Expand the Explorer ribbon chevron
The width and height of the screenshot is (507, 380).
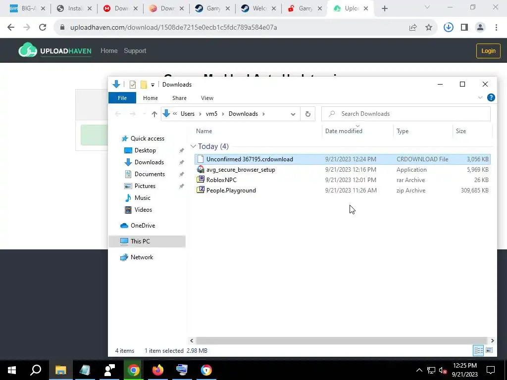(x=480, y=97)
